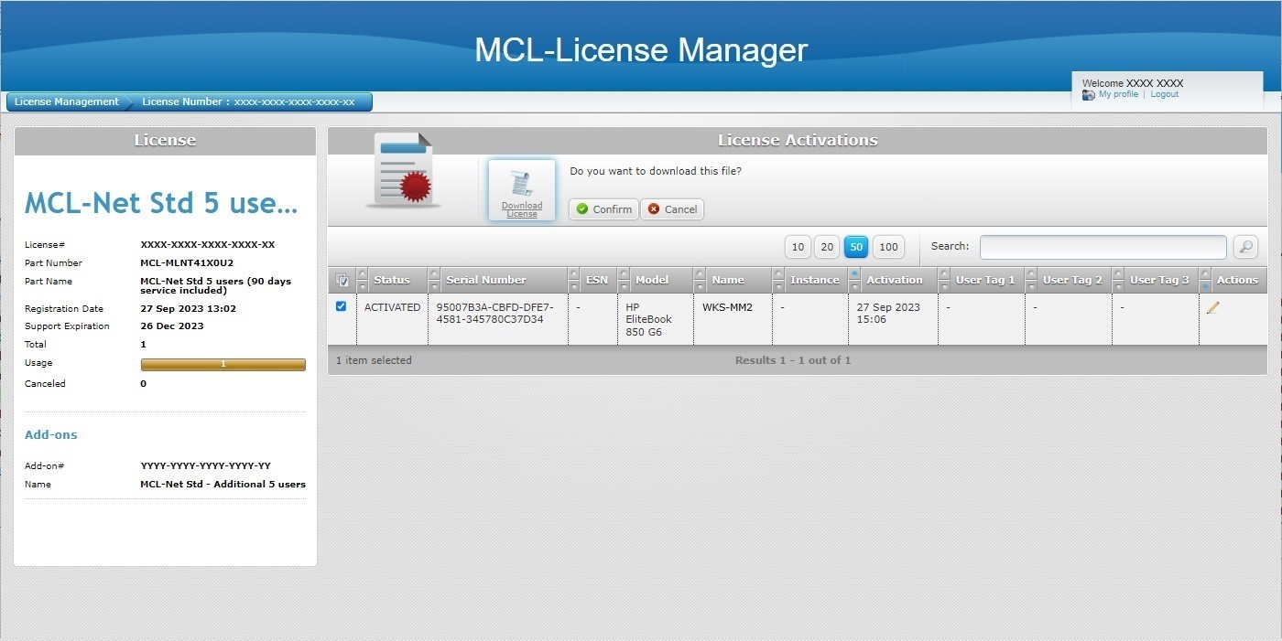Click the user profile icon beside My profile
This screenshot has height=641, width=1282.
coord(1088,95)
